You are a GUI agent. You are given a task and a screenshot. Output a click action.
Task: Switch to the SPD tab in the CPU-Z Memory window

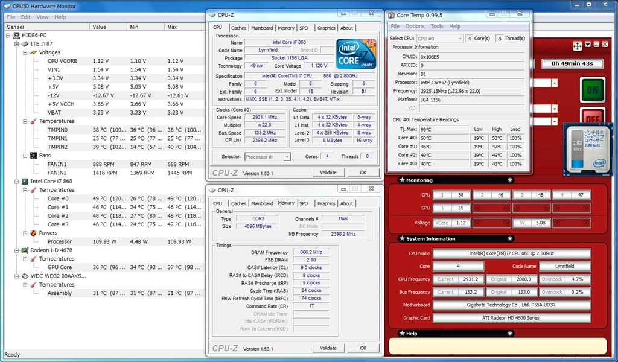point(304,203)
